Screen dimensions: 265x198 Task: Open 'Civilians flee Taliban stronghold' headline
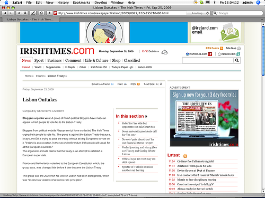196,162
